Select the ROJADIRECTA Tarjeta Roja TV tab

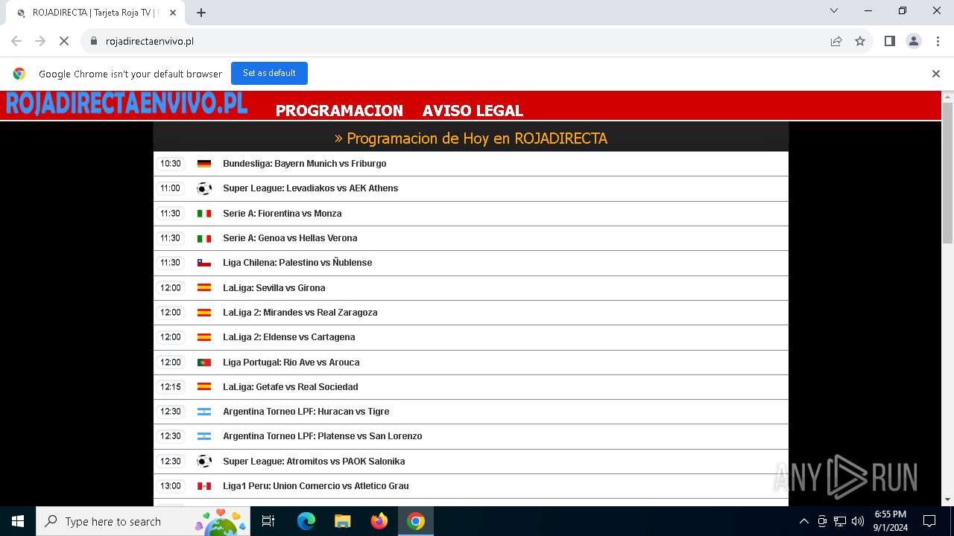[95, 13]
